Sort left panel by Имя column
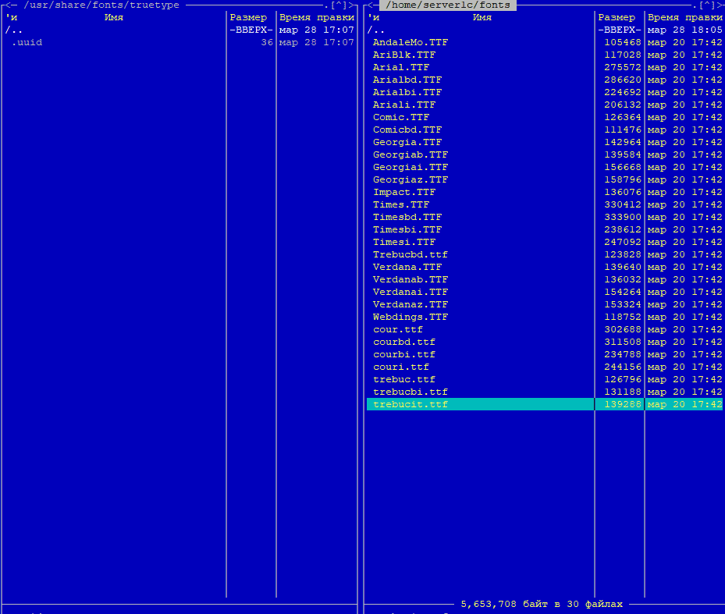Screen dimensions: 725x614 coord(114,18)
